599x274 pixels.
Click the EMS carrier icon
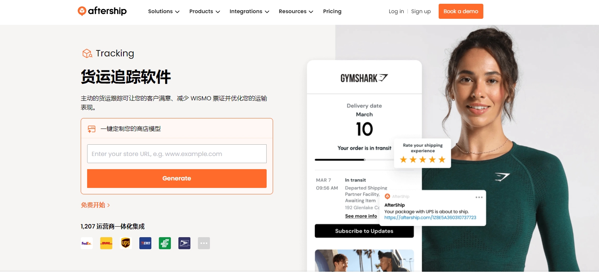pyautogui.click(x=145, y=243)
